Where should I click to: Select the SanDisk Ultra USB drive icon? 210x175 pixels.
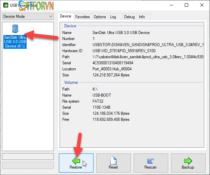[x=15, y=29]
